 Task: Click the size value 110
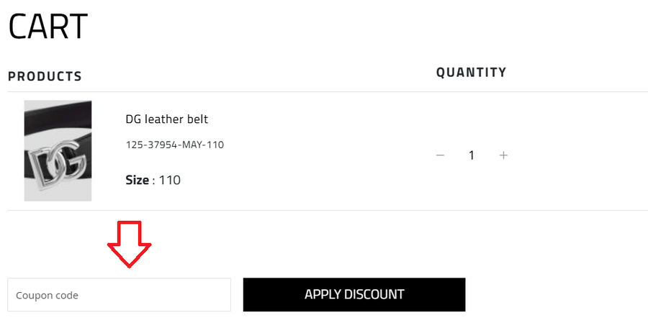pos(169,180)
